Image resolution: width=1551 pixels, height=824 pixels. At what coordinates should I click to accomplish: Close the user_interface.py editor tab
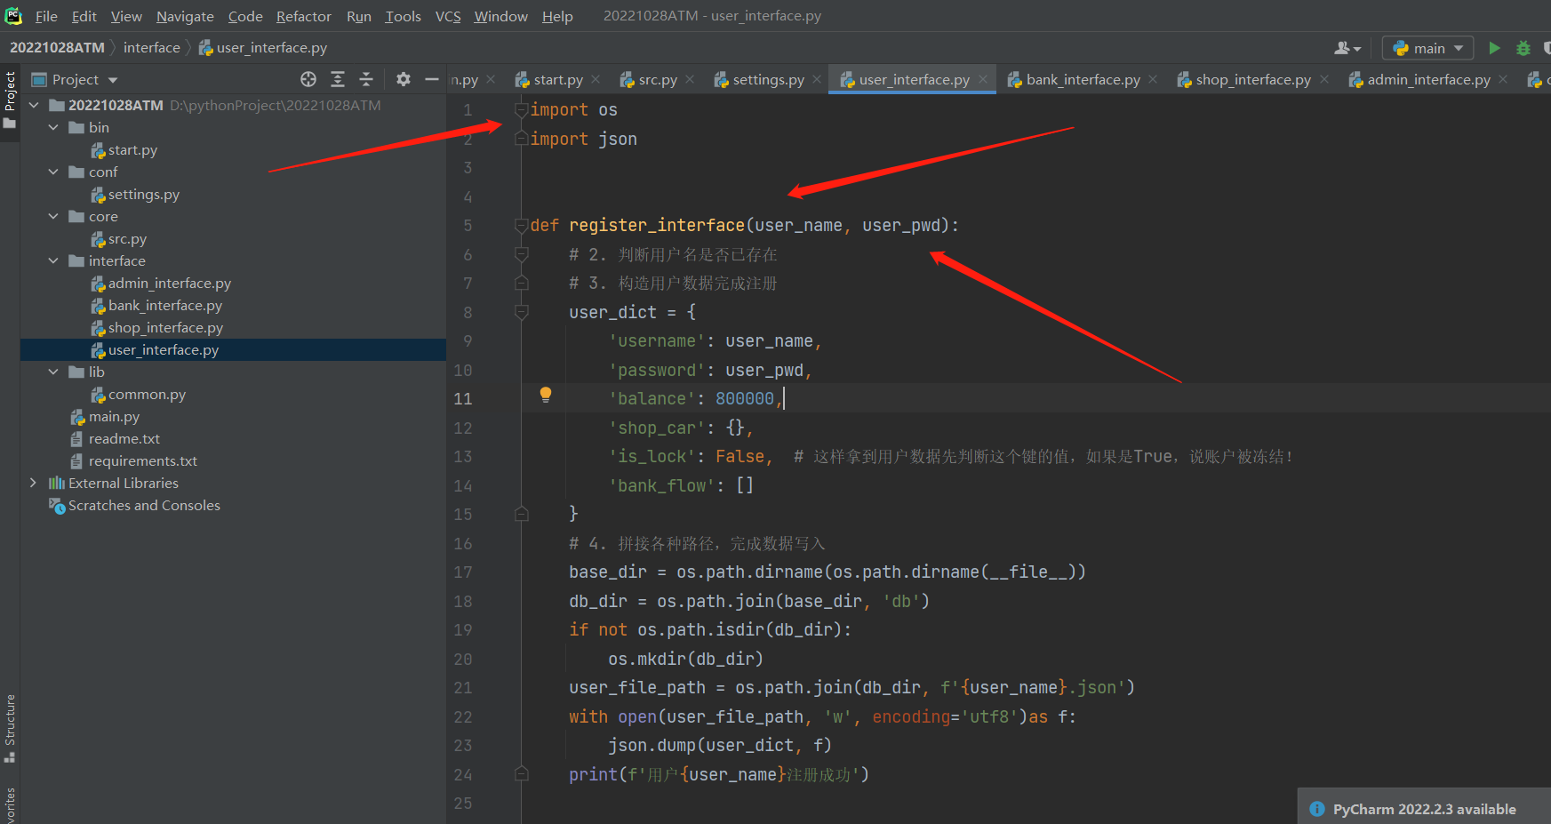point(983,79)
